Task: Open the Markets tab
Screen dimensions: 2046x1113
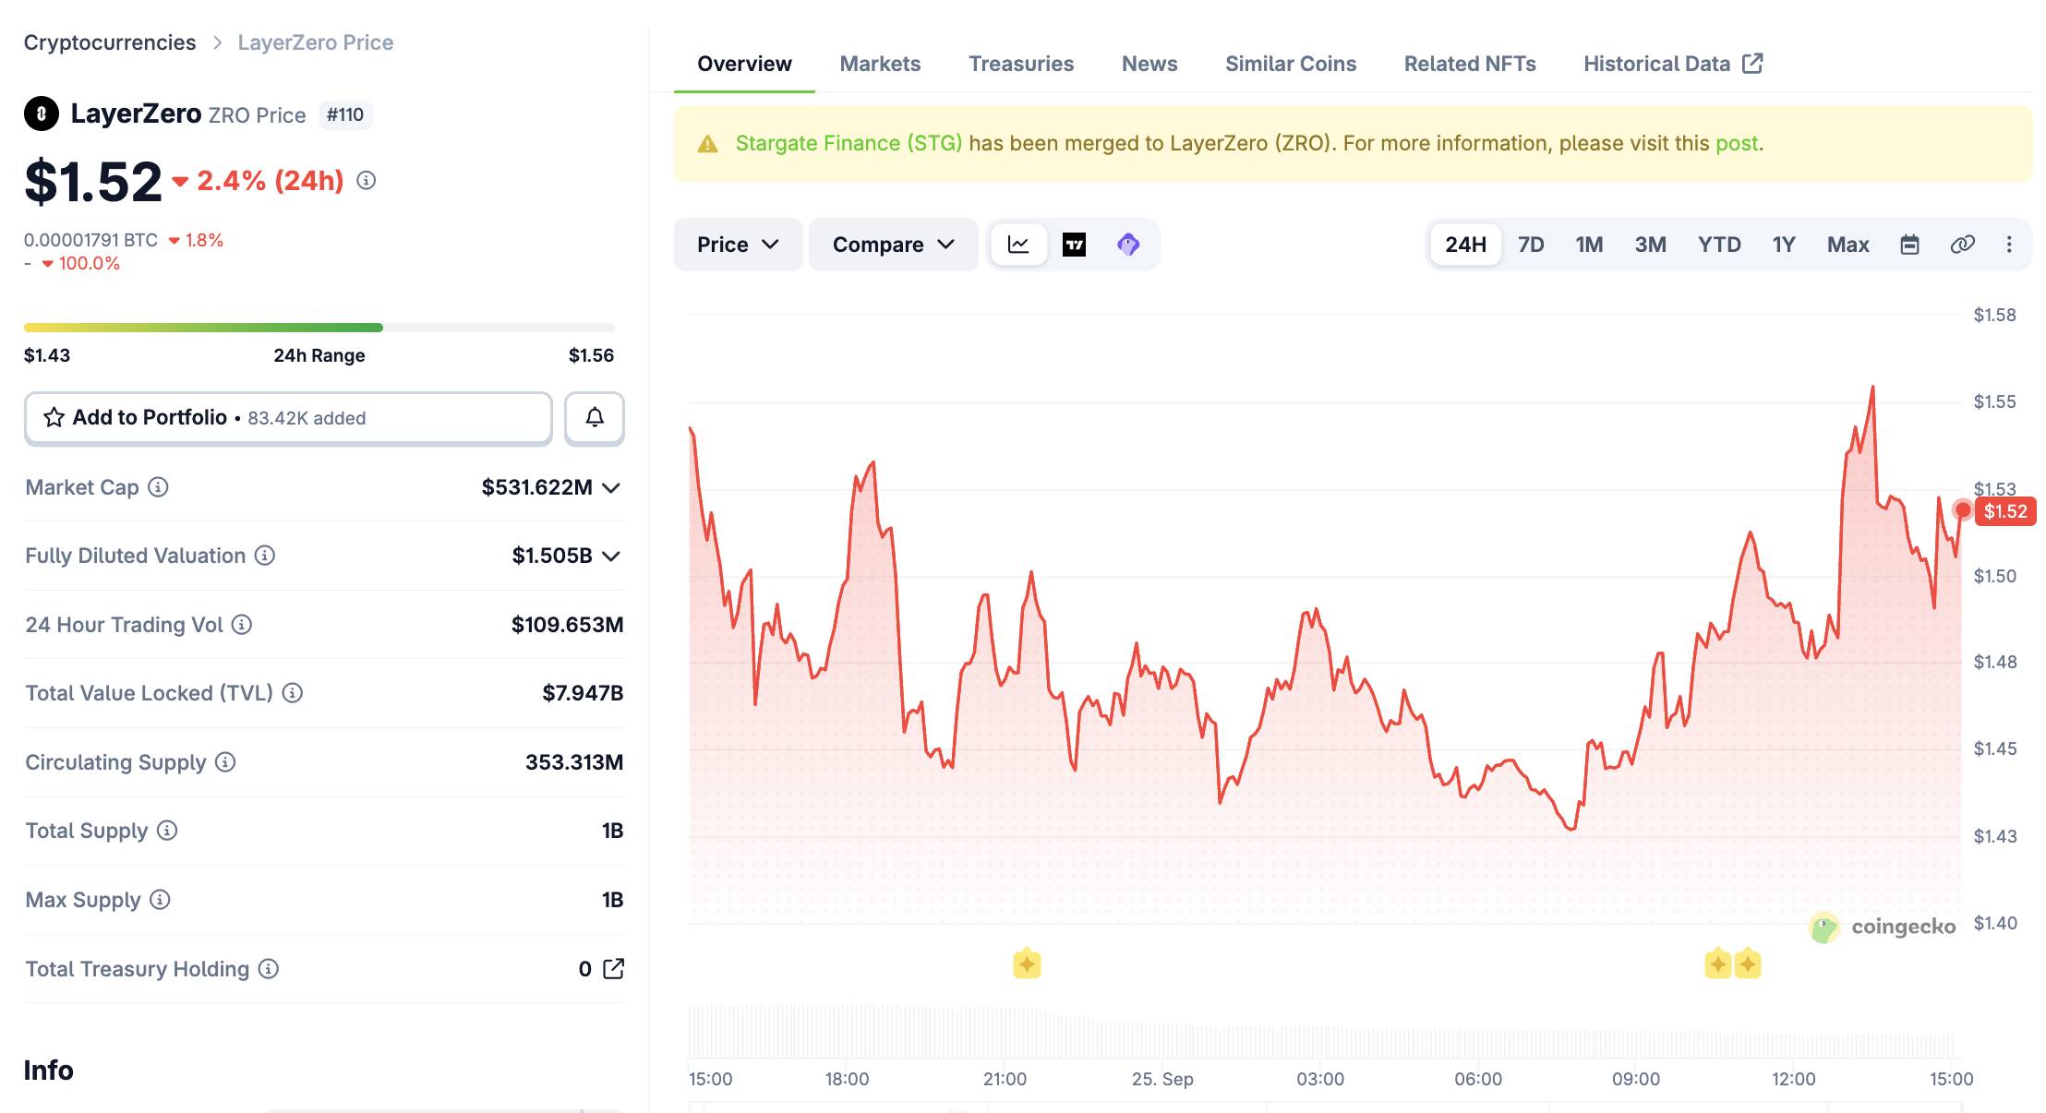Action: pos(880,64)
